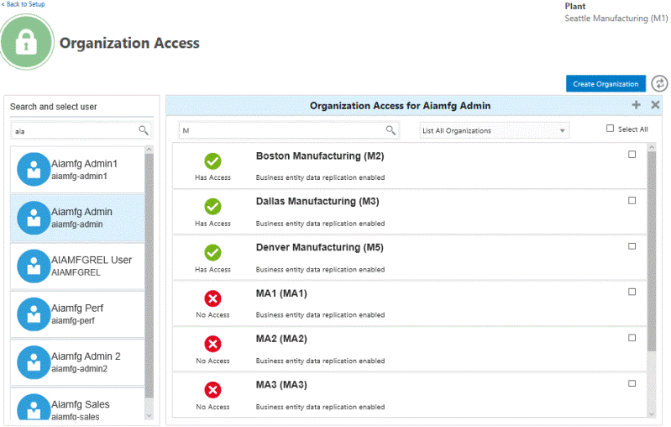Image resolution: width=671 pixels, height=427 pixels.
Task: Click the MA3 (MA3) organization title
Action: [281, 385]
